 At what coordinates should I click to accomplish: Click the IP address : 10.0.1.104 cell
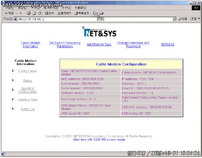point(151,79)
